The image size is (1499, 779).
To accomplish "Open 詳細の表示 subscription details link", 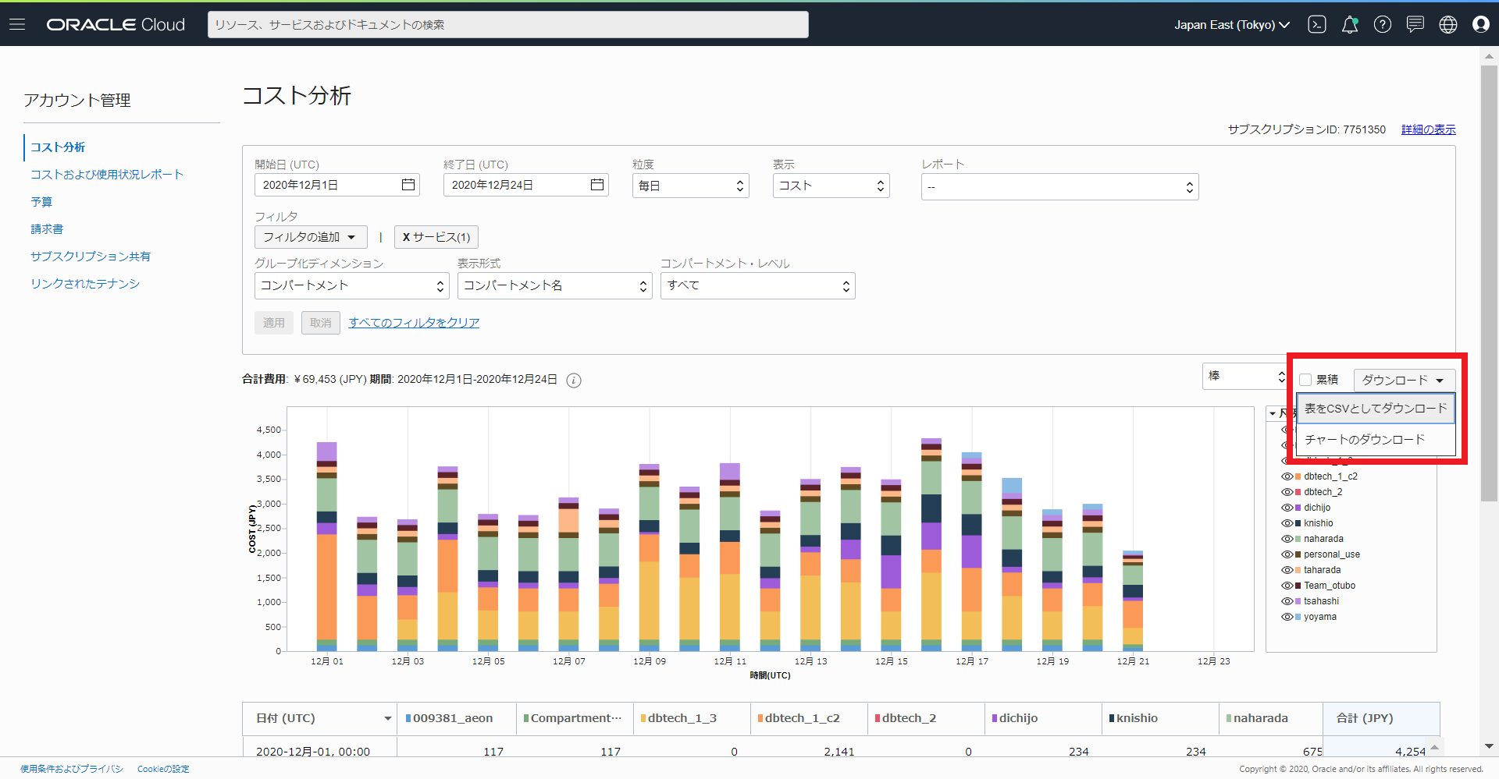I will [1428, 129].
